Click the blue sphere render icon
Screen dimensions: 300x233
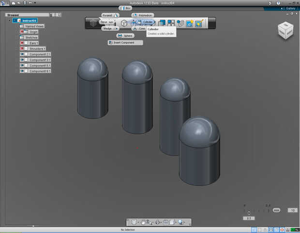coord(180,222)
